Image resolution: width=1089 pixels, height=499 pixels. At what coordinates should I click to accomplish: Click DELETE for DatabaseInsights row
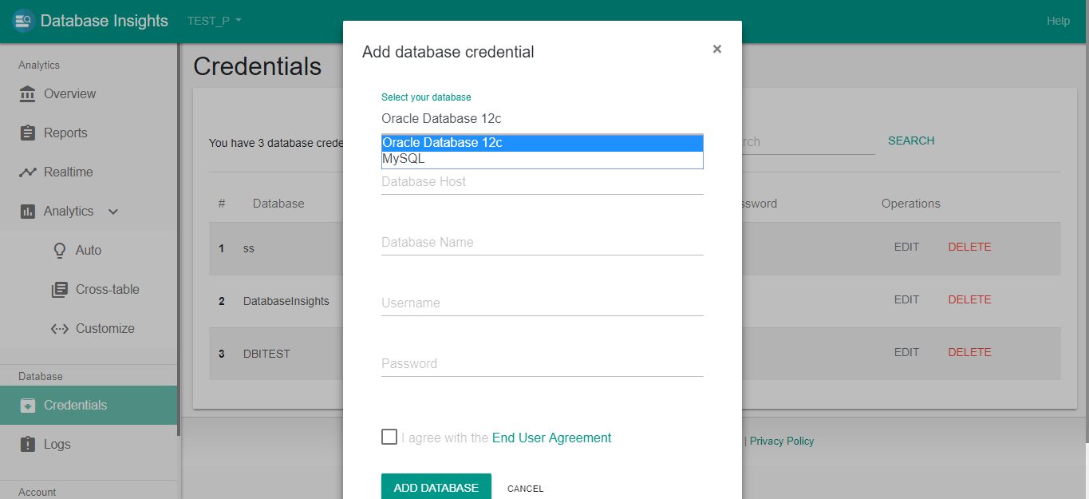[x=969, y=299]
